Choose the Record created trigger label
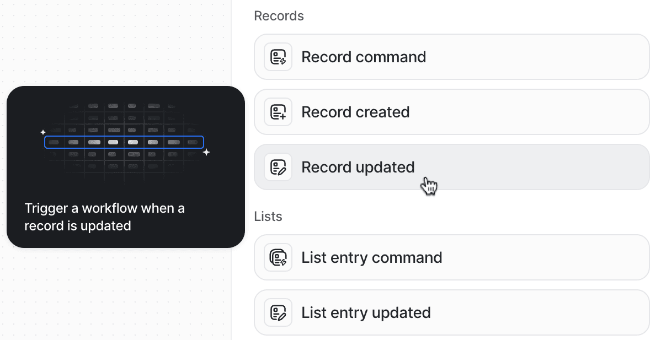Viewport: 661px width, 340px height. click(355, 112)
